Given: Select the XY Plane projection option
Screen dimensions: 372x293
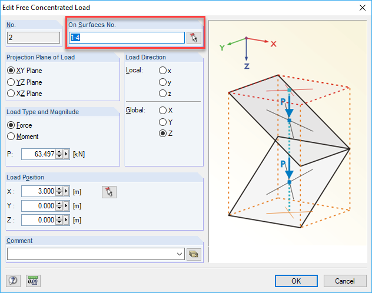Looking at the screenshot, I should [x=25, y=71].
